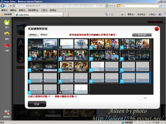Image resolution: width=166 pixels, height=124 pixels.
Task: Click the black cancel button in dialog
Action: (37, 104)
